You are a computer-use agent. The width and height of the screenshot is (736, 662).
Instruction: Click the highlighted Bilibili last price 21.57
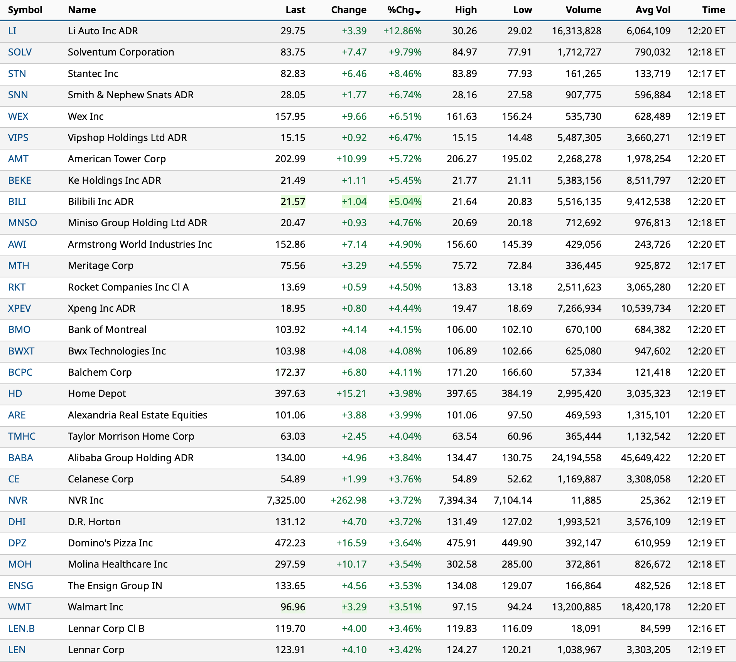pyautogui.click(x=293, y=202)
